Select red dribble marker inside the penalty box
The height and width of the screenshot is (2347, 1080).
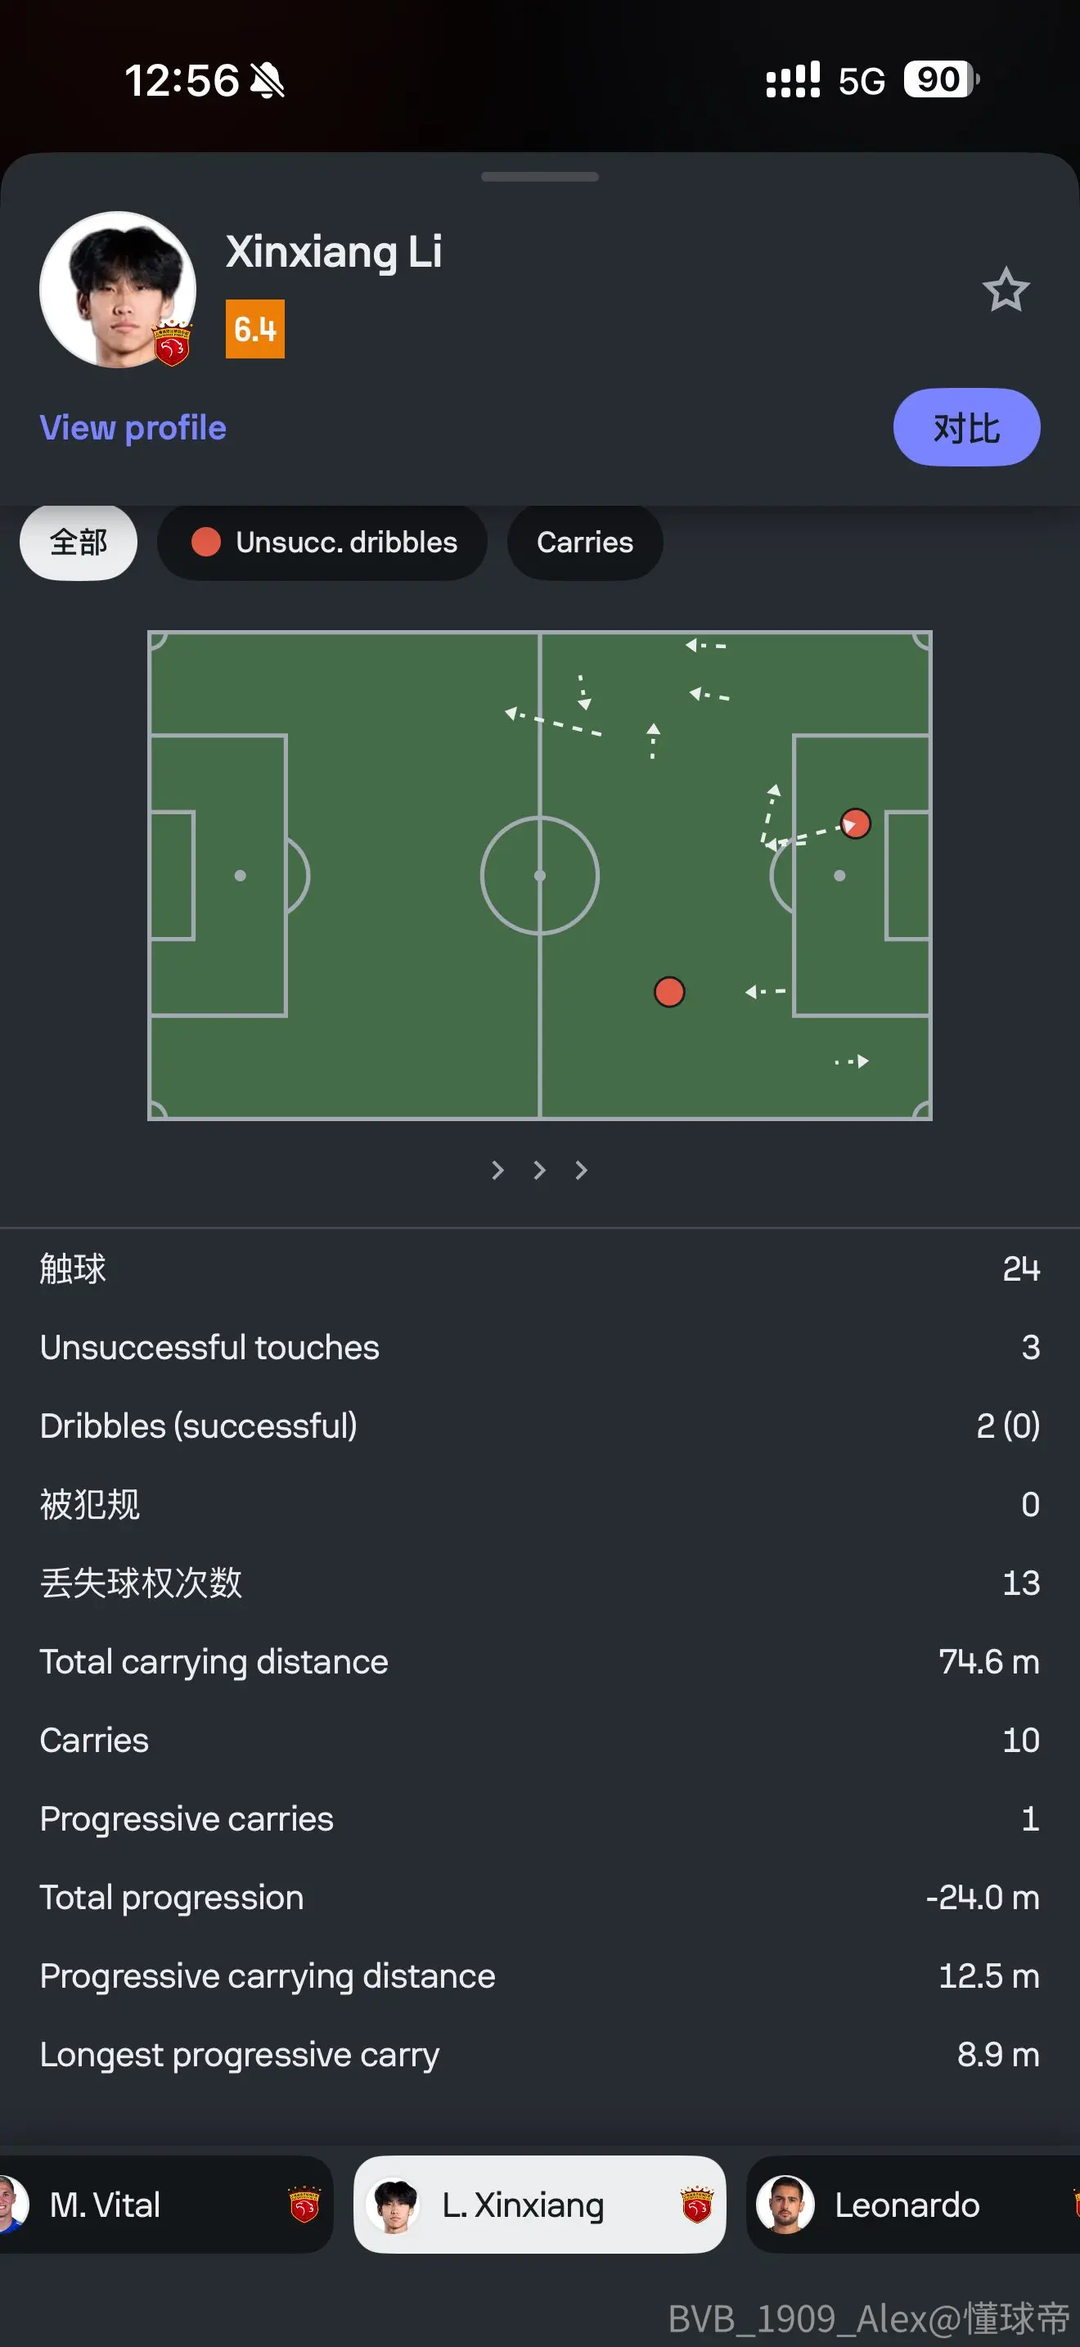[855, 823]
